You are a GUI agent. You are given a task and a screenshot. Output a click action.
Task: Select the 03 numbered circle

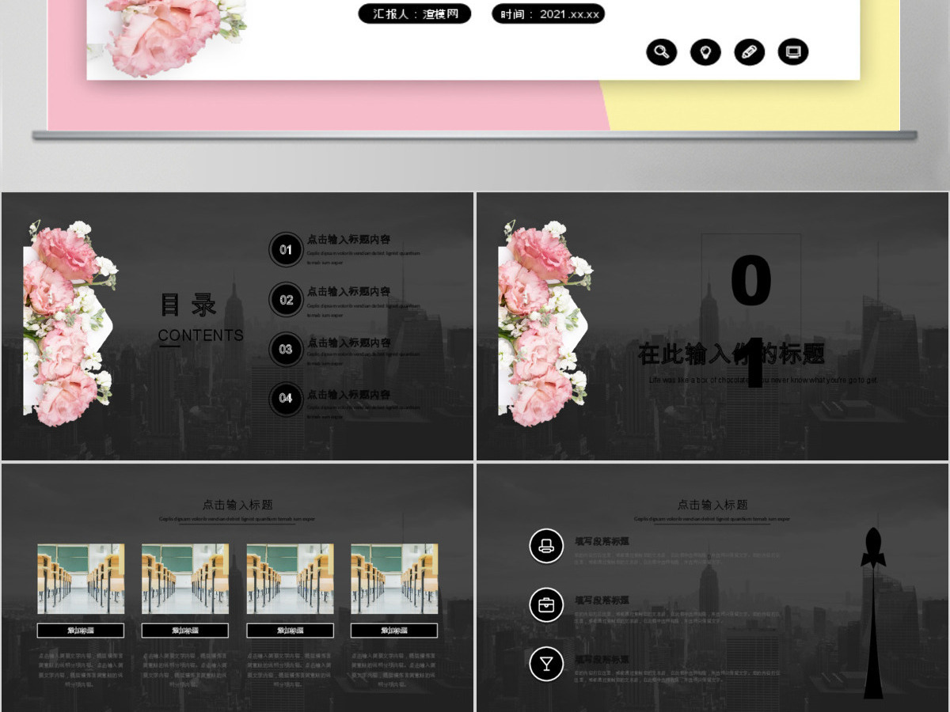[286, 349]
